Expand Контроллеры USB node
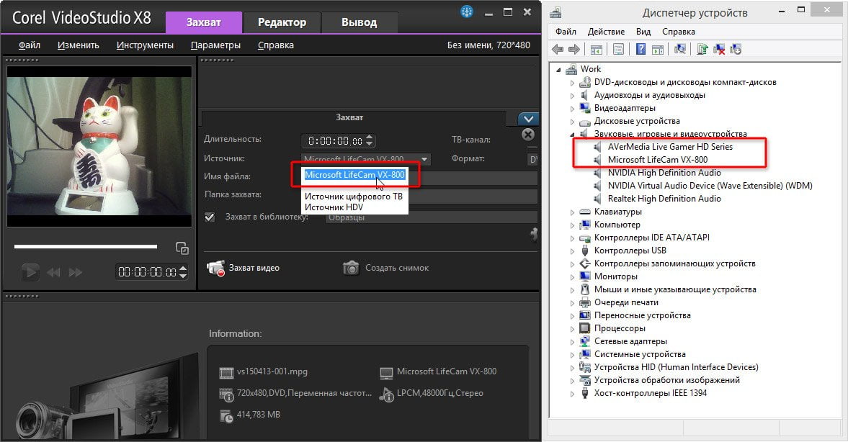The image size is (848, 442). (572, 251)
